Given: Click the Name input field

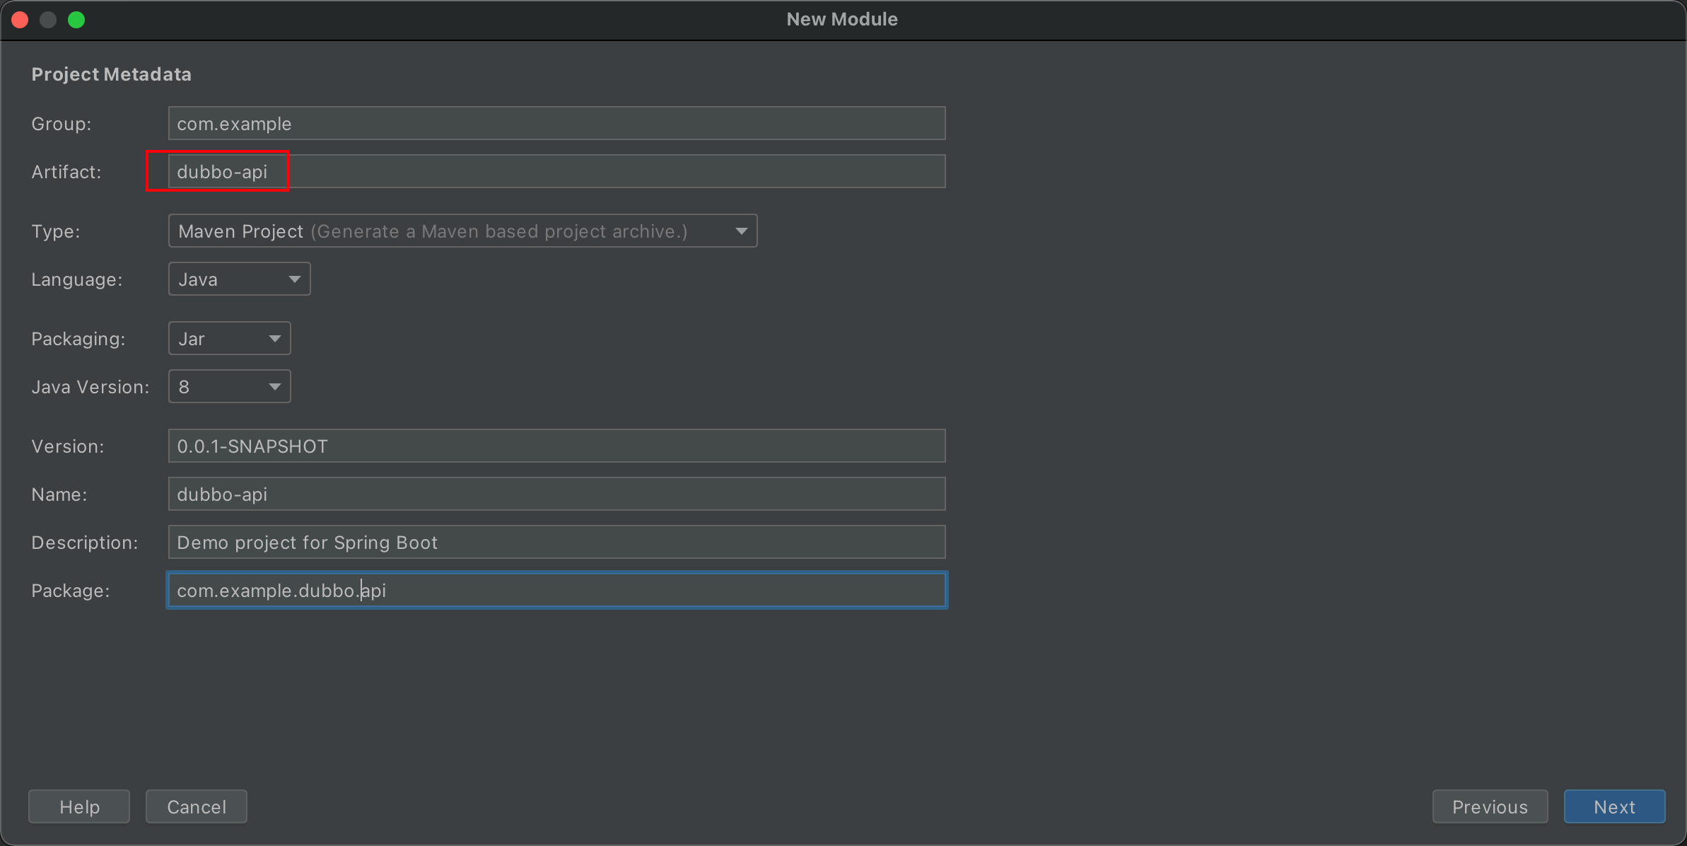Looking at the screenshot, I should pos(556,494).
